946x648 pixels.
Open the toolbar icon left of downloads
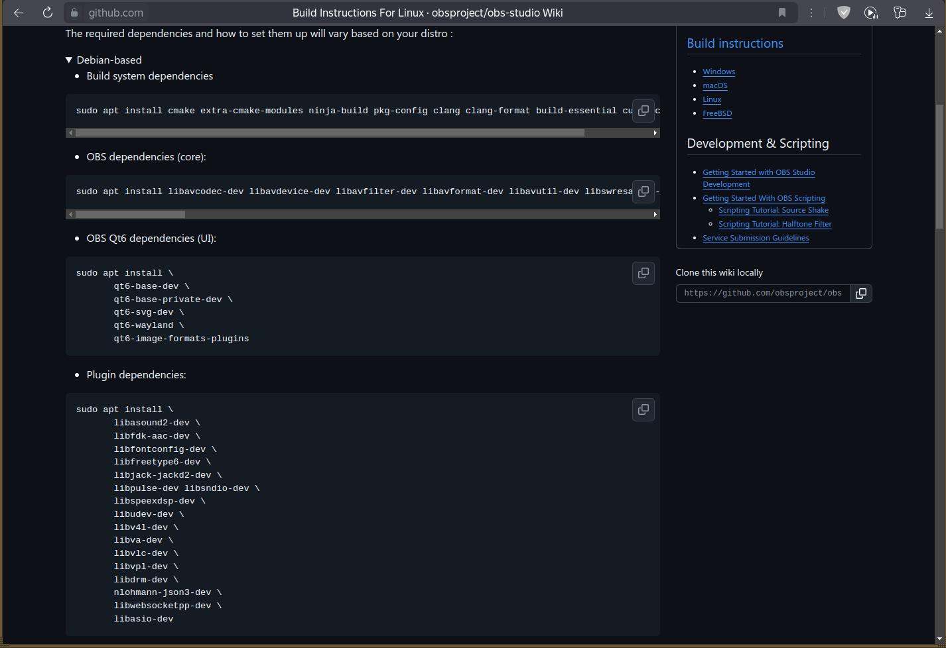pos(900,13)
